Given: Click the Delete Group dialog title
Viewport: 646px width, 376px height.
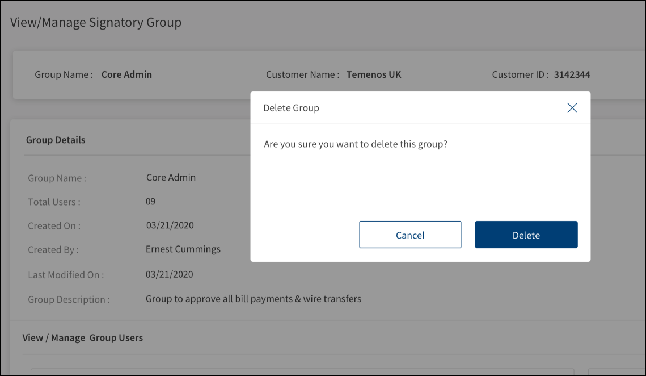Looking at the screenshot, I should pos(291,108).
